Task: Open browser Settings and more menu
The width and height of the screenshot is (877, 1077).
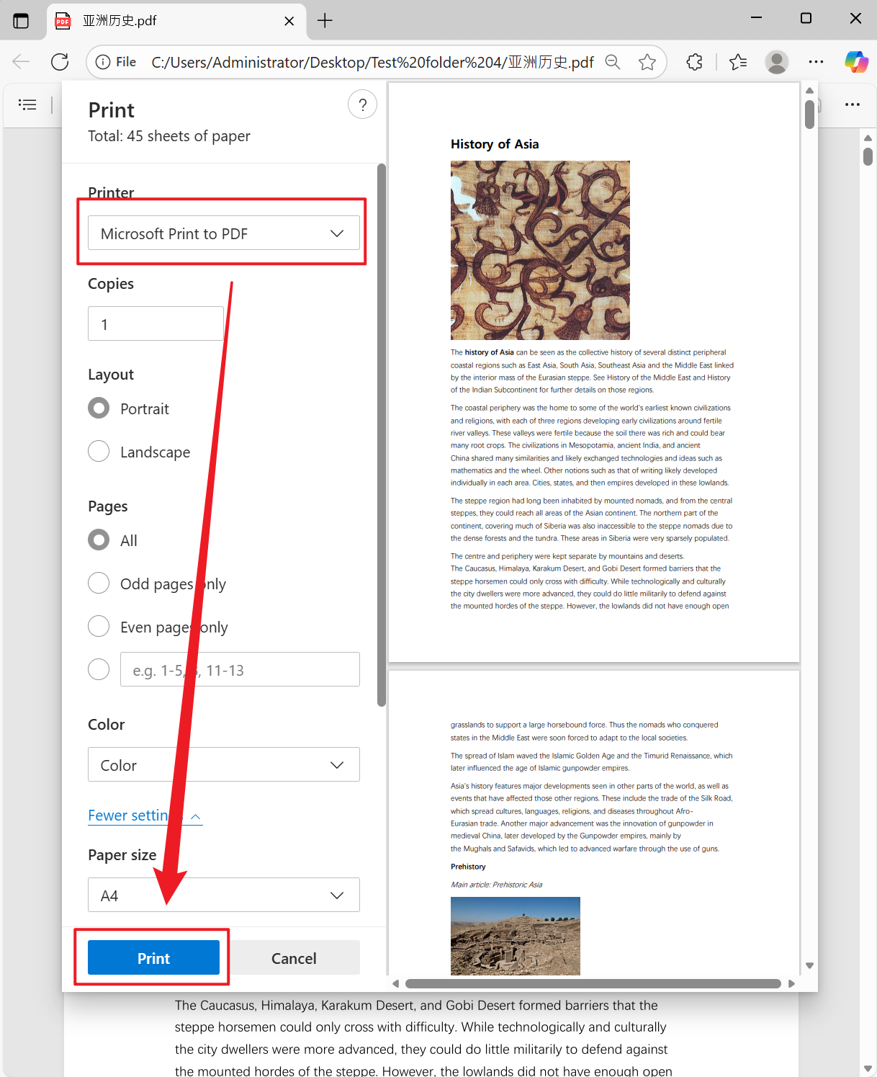Action: [816, 62]
